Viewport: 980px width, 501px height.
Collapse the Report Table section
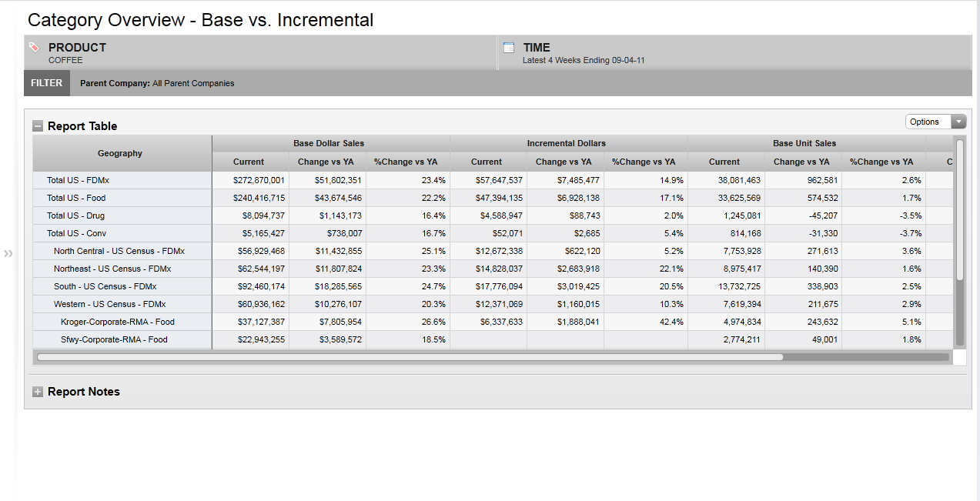coord(38,126)
